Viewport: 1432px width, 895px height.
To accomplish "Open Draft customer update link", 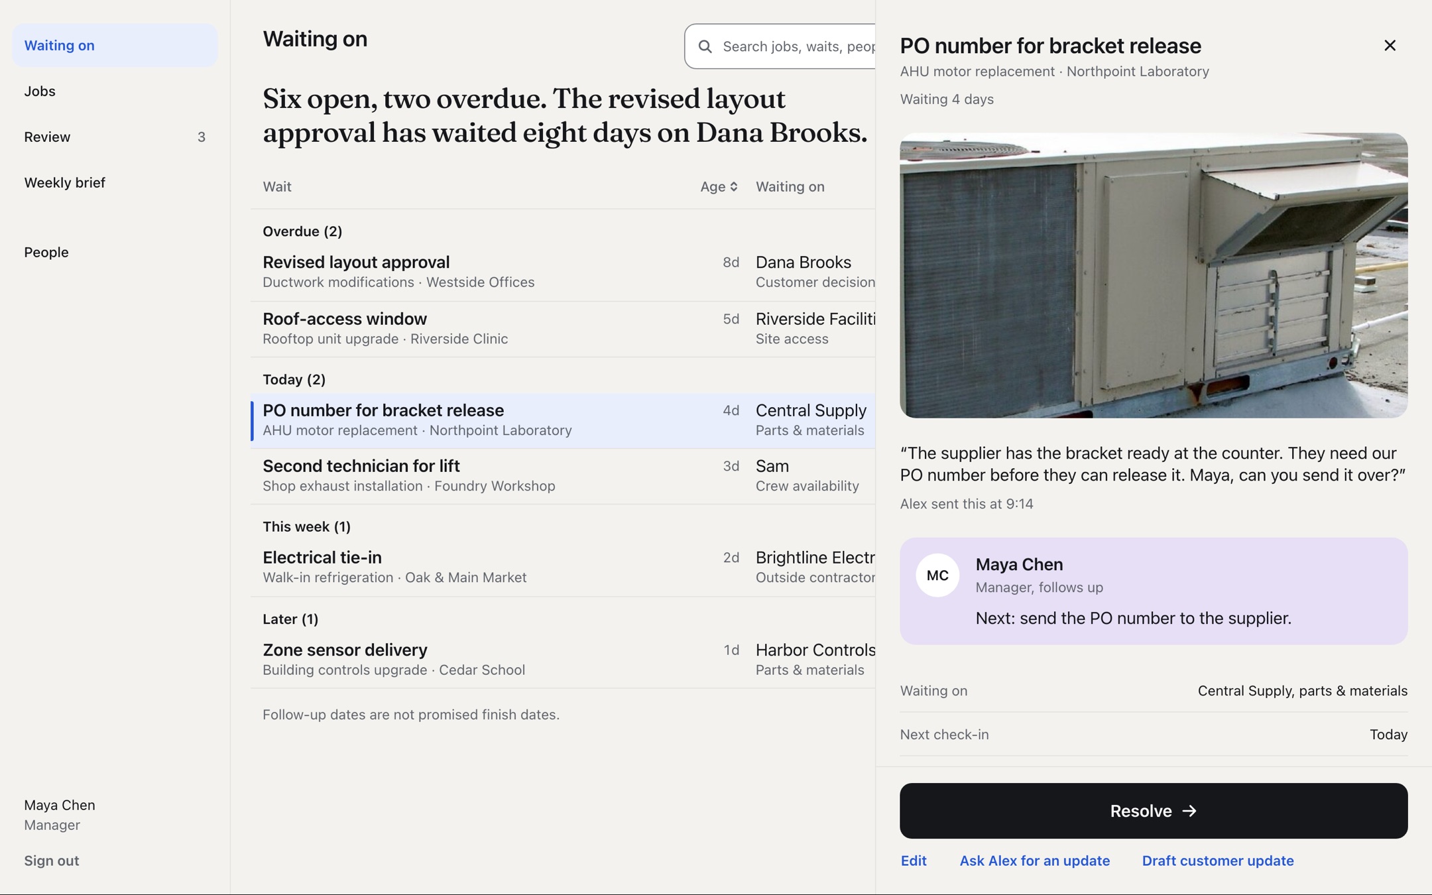I will coord(1217,861).
